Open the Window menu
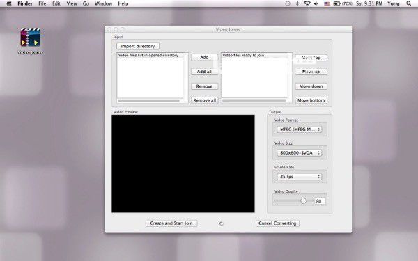Screen dimensions: 418x261 coord(103,3)
